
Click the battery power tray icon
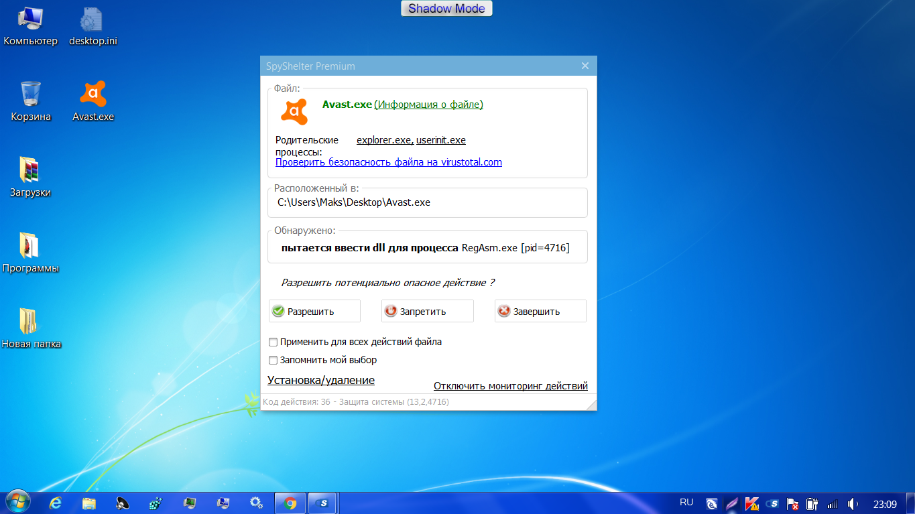tap(812, 503)
